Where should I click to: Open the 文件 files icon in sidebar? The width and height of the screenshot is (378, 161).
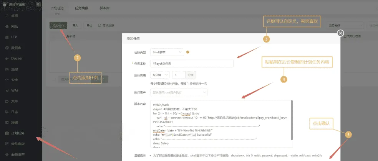pos(7,101)
